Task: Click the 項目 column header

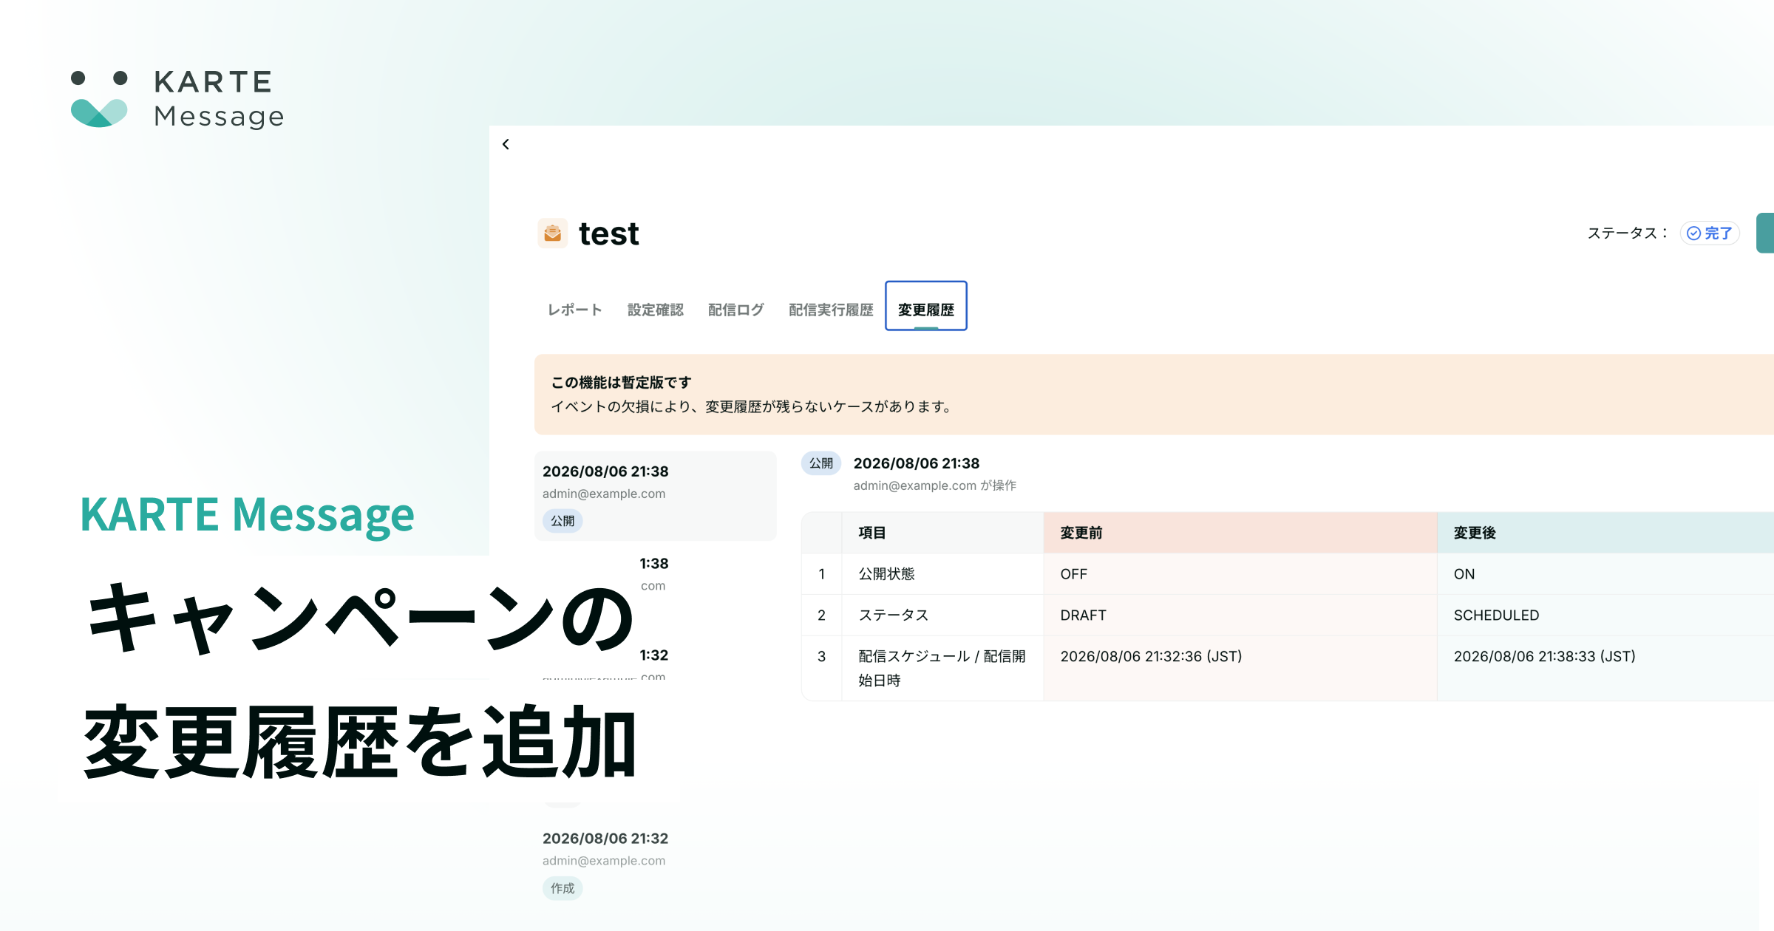Action: 942,533
